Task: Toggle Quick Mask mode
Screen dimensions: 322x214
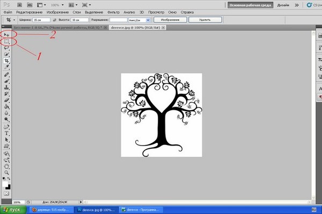Action: (7, 192)
